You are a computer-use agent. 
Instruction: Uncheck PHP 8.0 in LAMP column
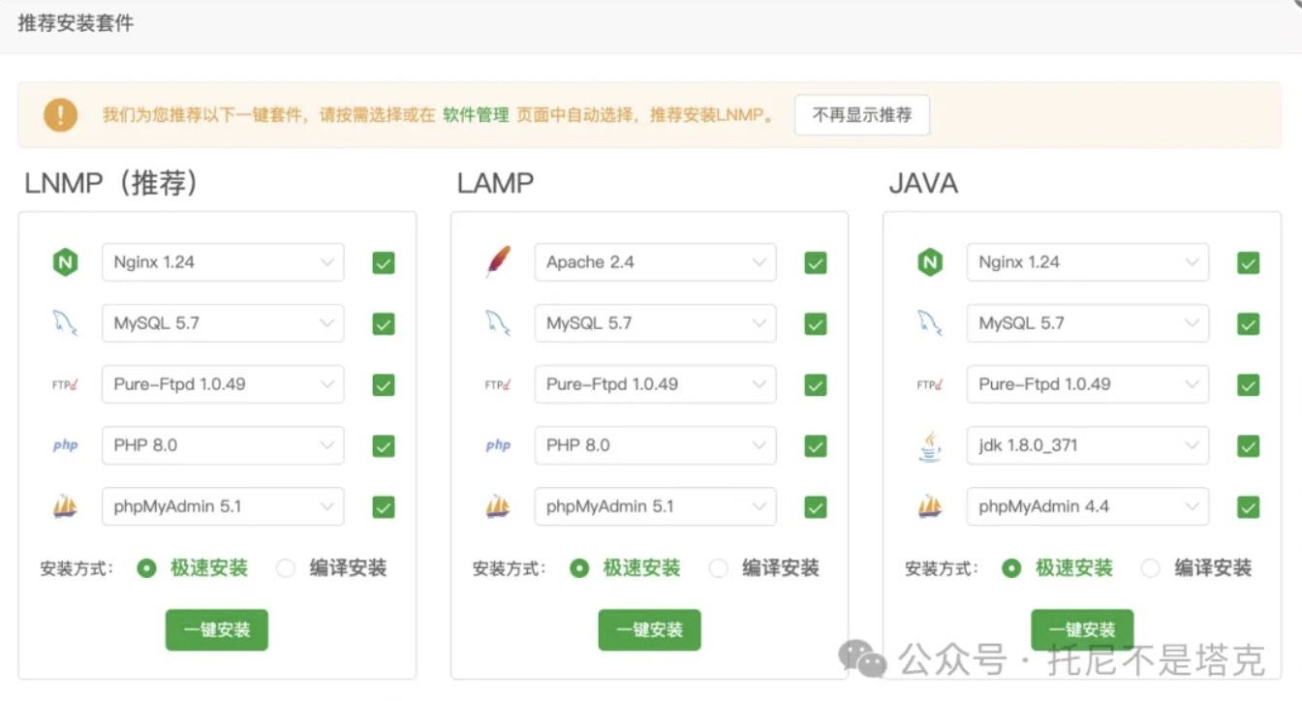(816, 446)
